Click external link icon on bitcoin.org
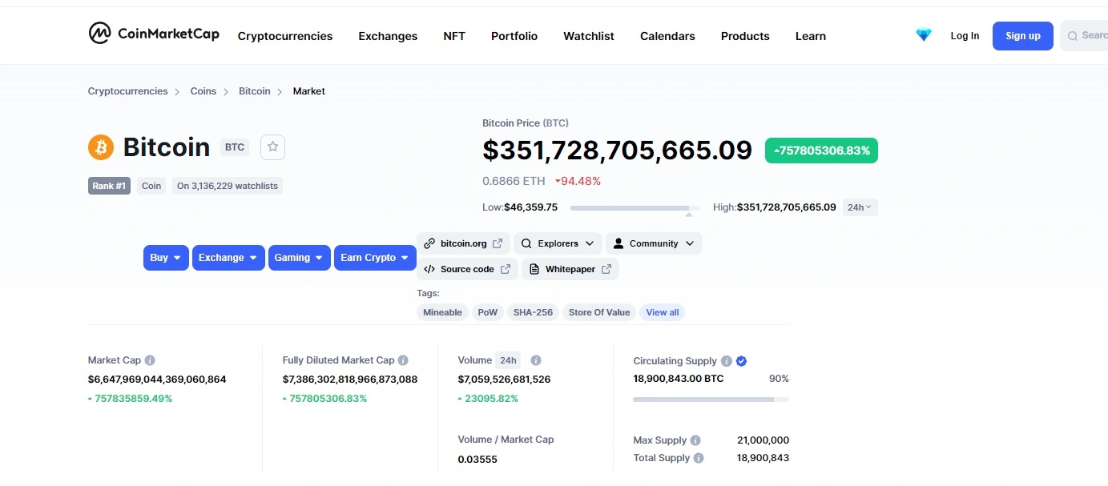1108x486 pixels. click(x=498, y=243)
